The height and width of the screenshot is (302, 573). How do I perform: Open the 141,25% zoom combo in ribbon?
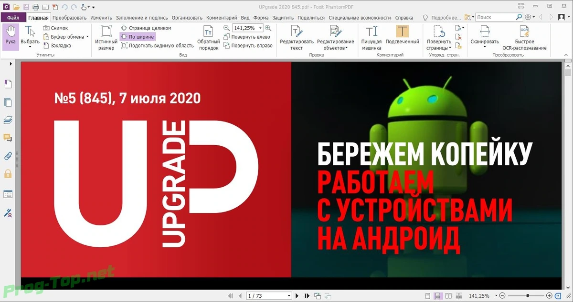247,28
